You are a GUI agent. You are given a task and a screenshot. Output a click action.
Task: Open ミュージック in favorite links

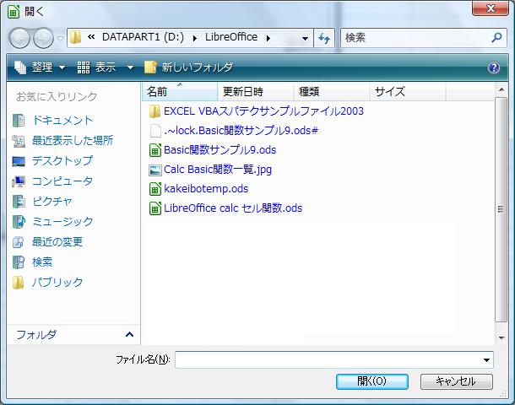click(62, 222)
